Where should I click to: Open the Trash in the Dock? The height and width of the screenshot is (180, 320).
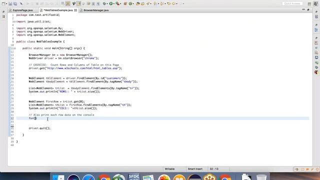click(261, 177)
